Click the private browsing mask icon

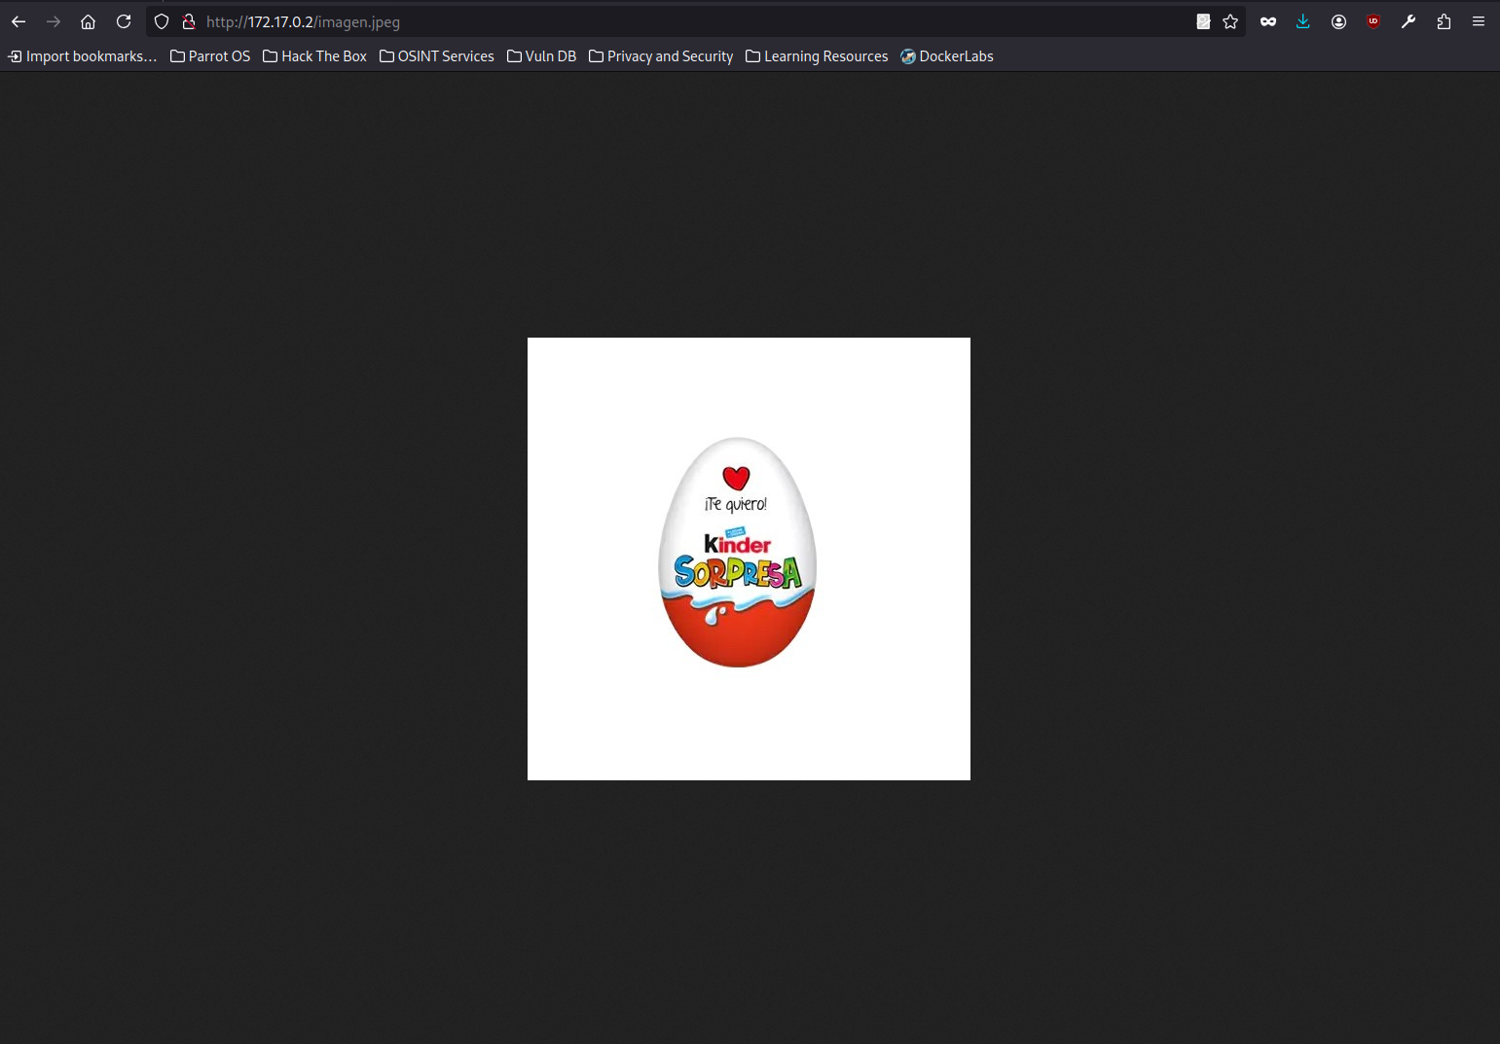(x=1267, y=21)
